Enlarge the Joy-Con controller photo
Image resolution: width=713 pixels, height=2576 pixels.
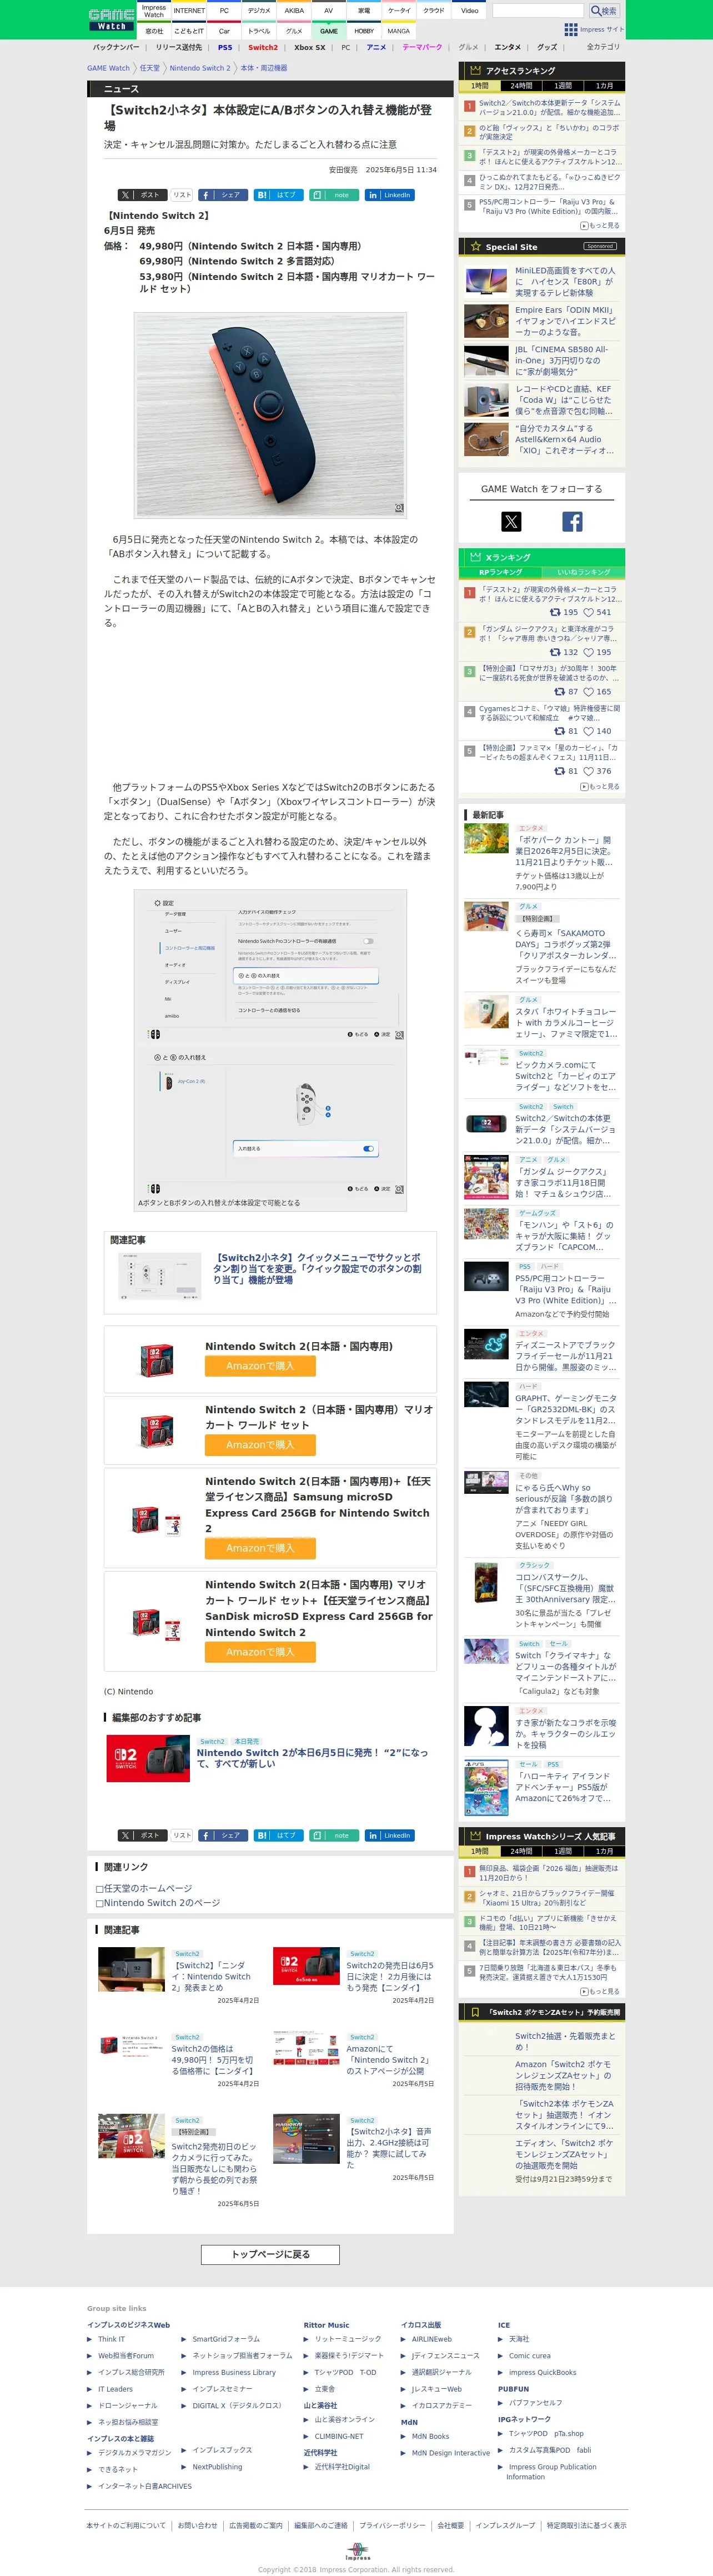tap(270, 415)
